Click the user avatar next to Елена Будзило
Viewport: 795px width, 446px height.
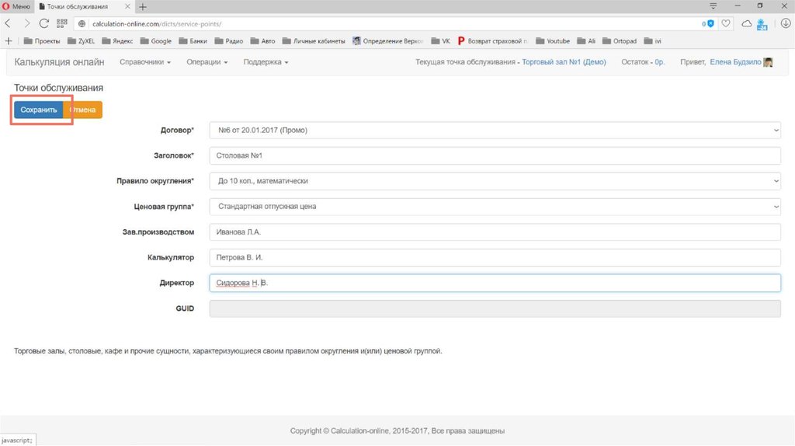(768, 62)
